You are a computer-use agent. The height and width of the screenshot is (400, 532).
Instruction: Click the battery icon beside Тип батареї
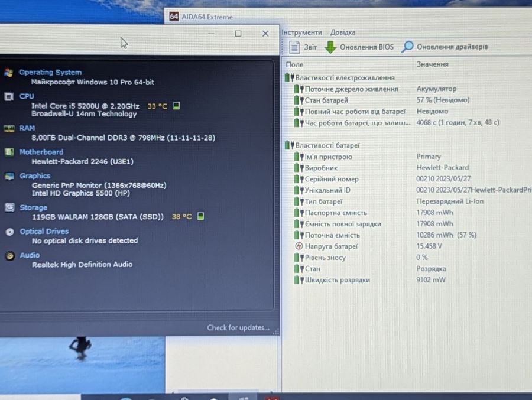click(299, 201)
